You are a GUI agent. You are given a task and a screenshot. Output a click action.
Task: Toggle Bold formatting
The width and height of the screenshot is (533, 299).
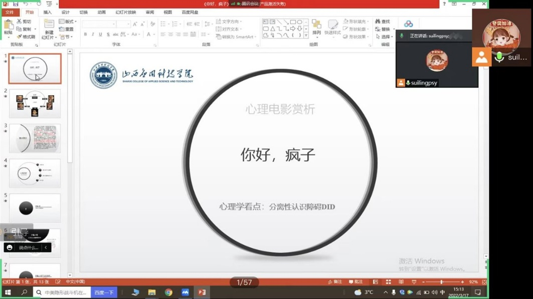click(x=85, y=34)
